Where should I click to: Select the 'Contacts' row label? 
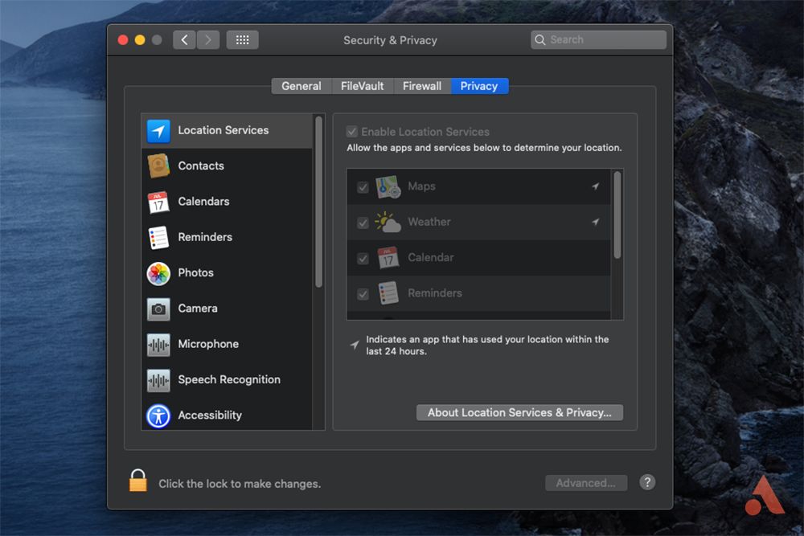(x=201, y=166)
